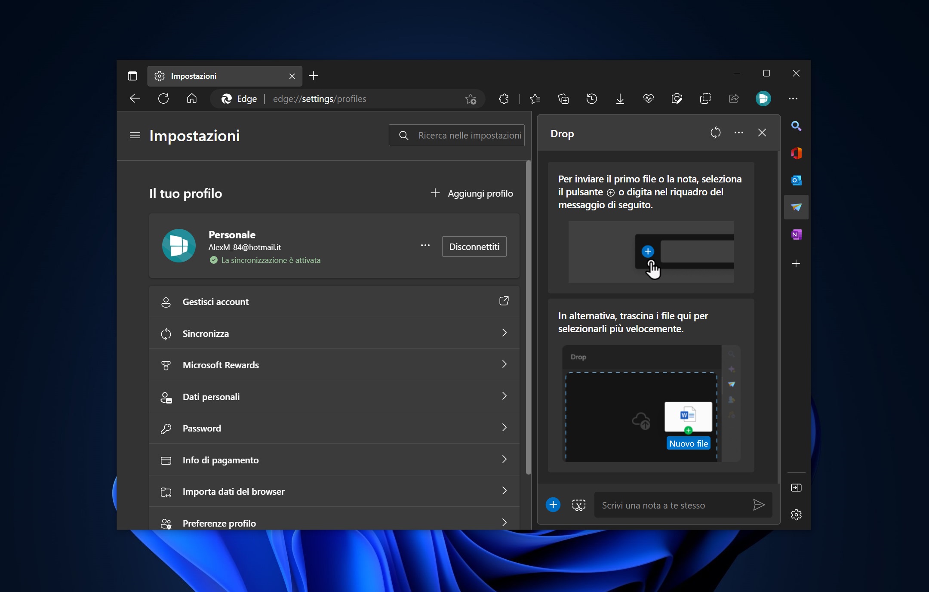Open Outlook sidebar icon
Viewport: 929px width, 592px height.
click(796, 180)
